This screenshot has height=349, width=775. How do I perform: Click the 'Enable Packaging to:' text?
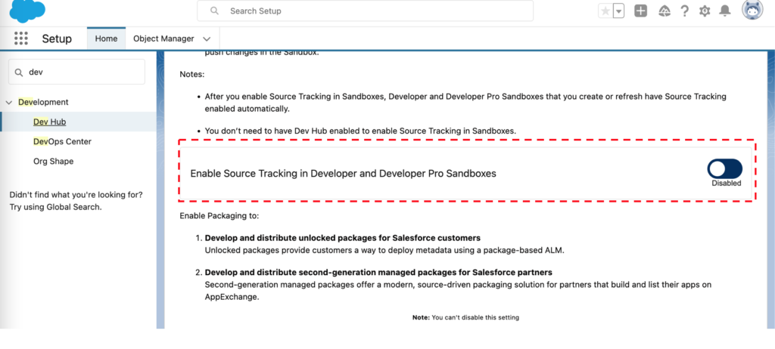(x=219, y=216)
